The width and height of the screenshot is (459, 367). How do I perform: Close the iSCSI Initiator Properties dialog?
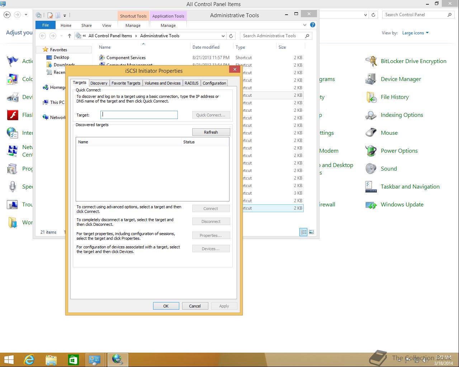click(x=235, y=70)
